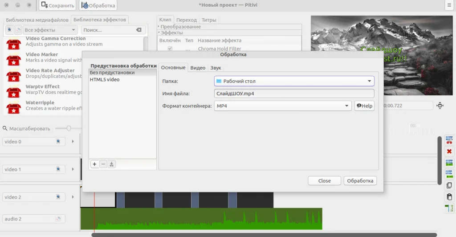This screenshot has width=456, height=237.
Task: Switch to the Видео tab
Action: [x=198, y=68]
